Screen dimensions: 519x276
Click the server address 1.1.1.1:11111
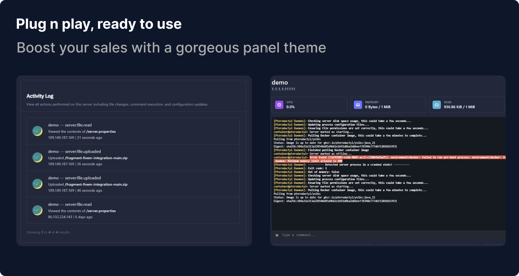(283, 89)
